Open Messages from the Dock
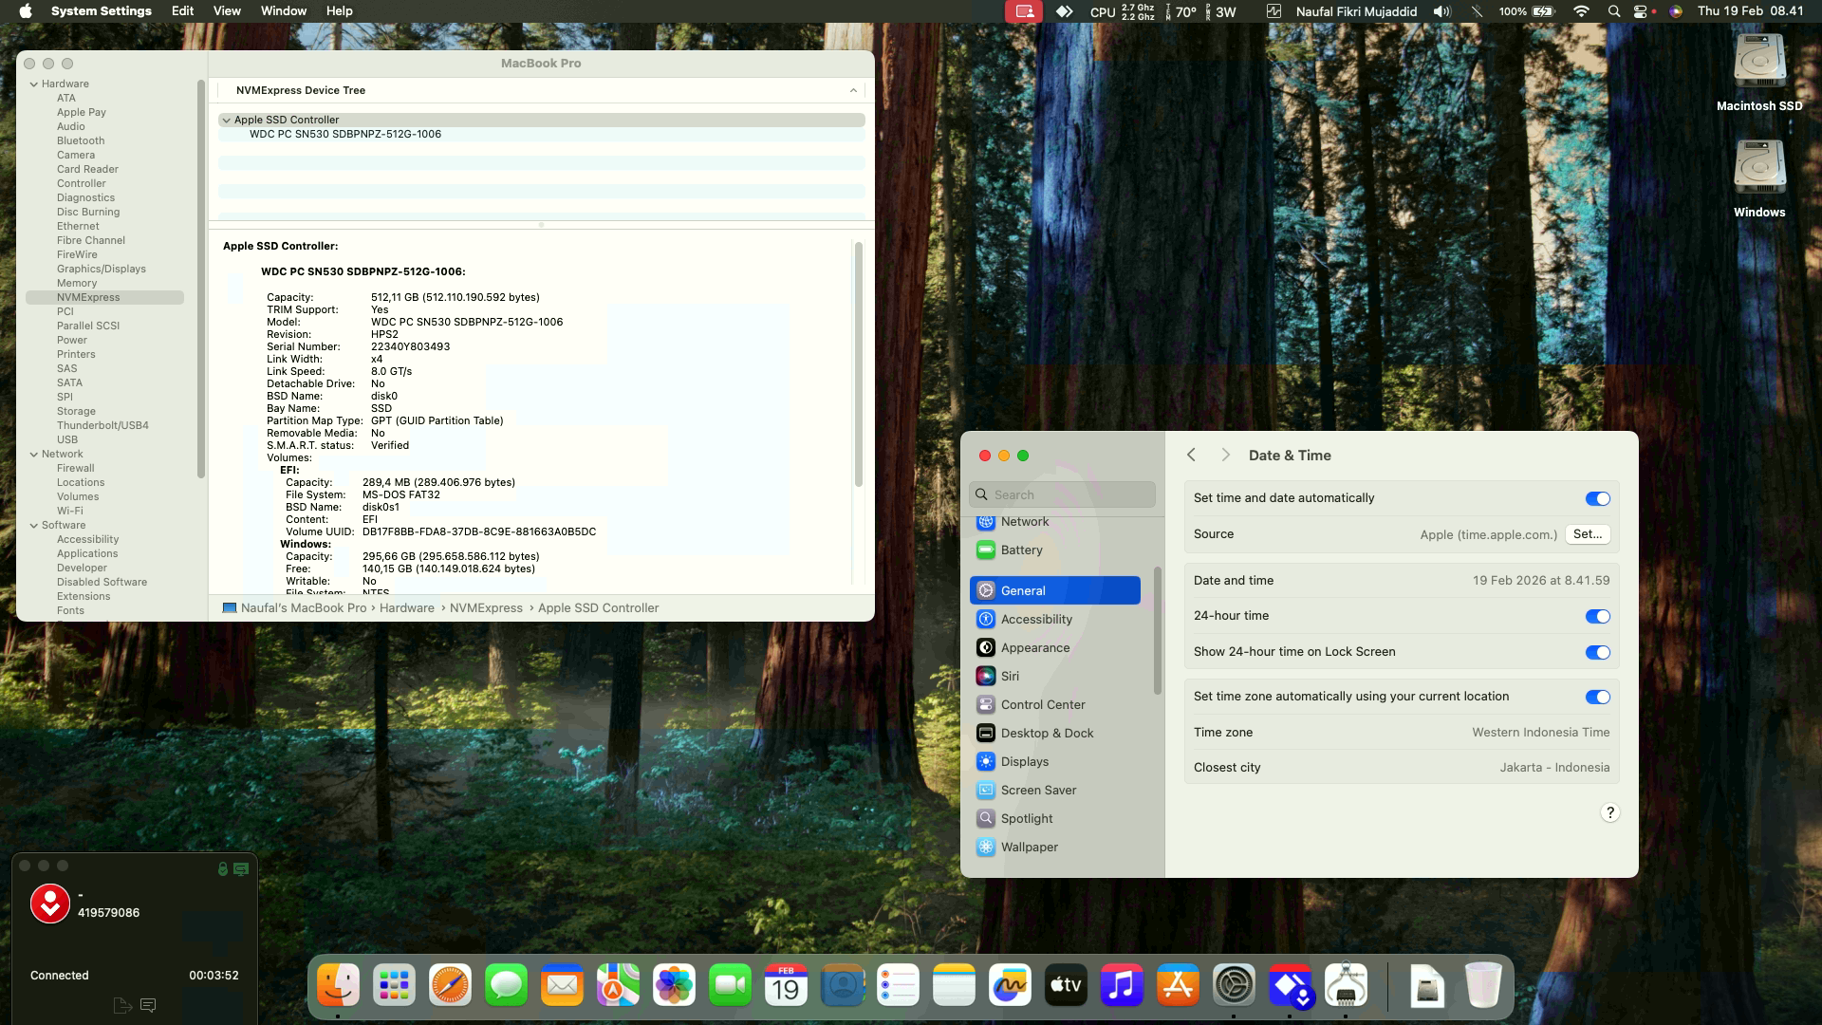This screenshot has width=1822, height=1025. point(506,986)
